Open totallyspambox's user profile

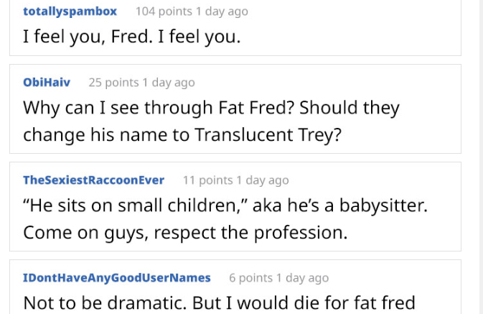click(70, 11)
